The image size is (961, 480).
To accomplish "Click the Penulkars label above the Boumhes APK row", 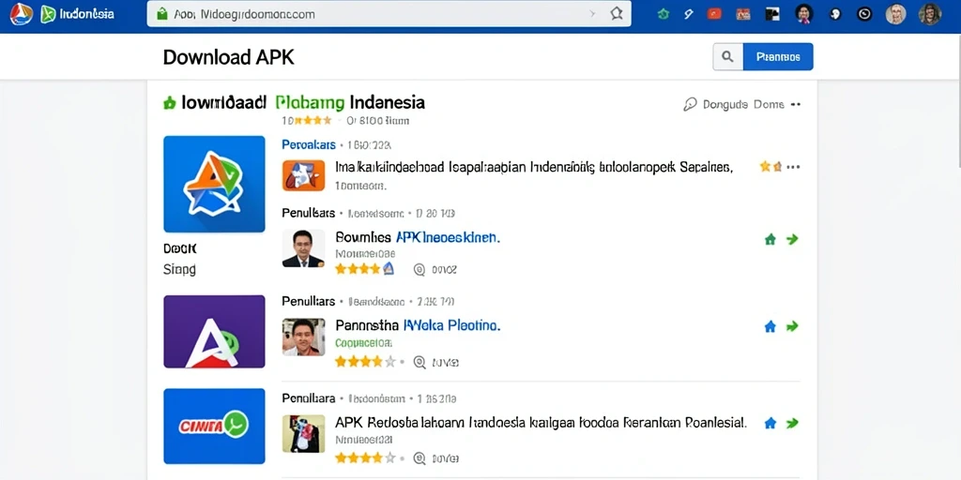I will click(308, 213).
